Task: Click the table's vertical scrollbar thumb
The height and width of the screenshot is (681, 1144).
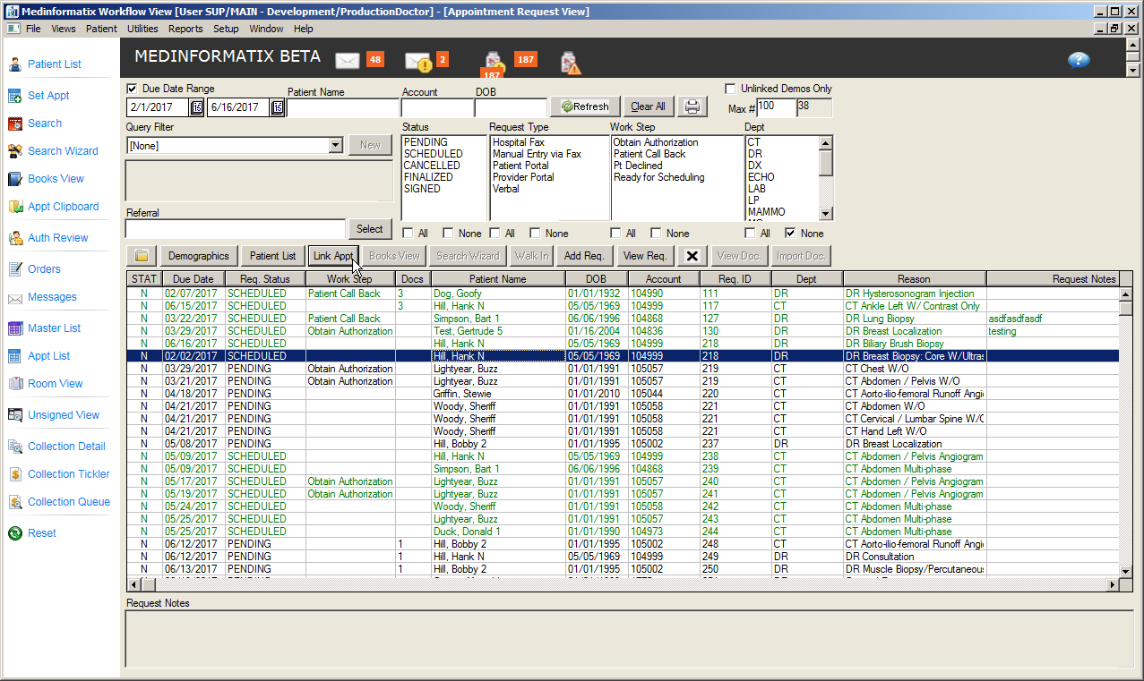Action: (1126, 309)
